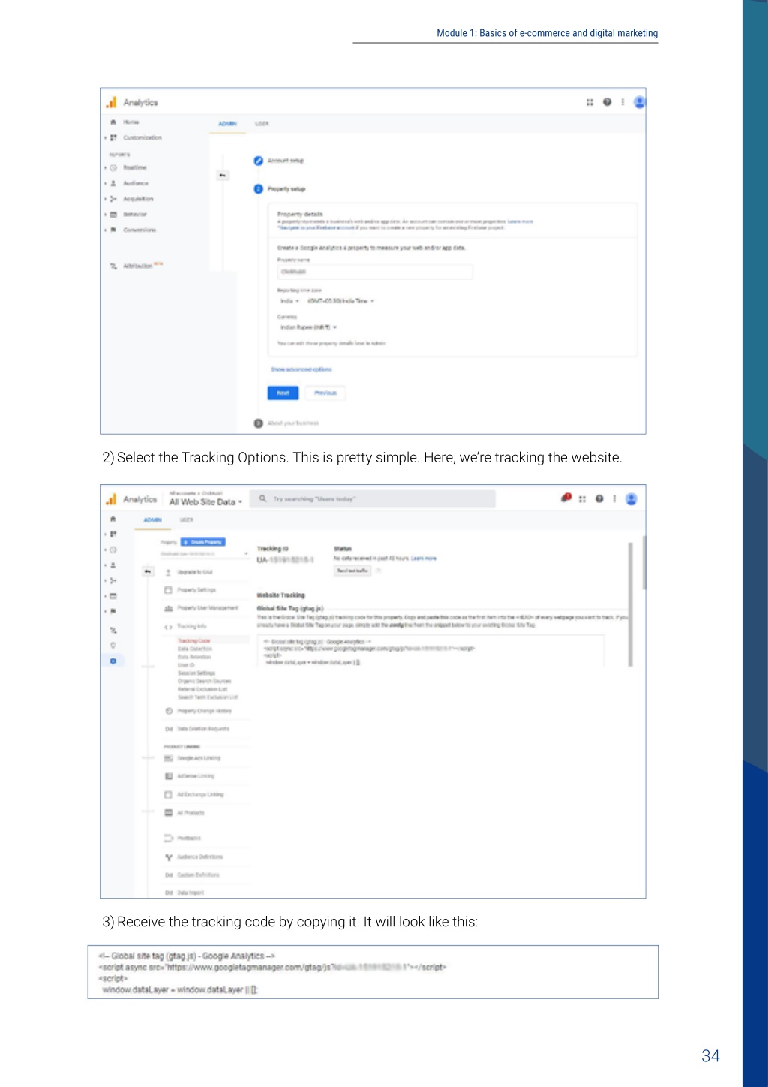Click the Upgrade to GA4 item
The image size is (768, 1087).
pyautogui.click(x=188, y=572)
